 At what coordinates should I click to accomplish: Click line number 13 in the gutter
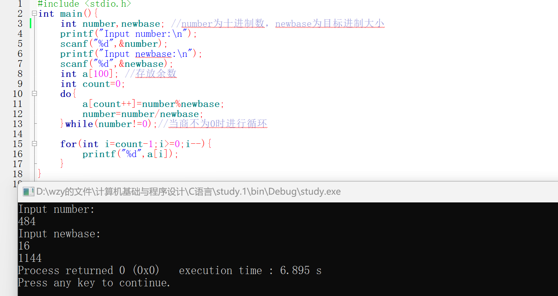tap(18, 124)
